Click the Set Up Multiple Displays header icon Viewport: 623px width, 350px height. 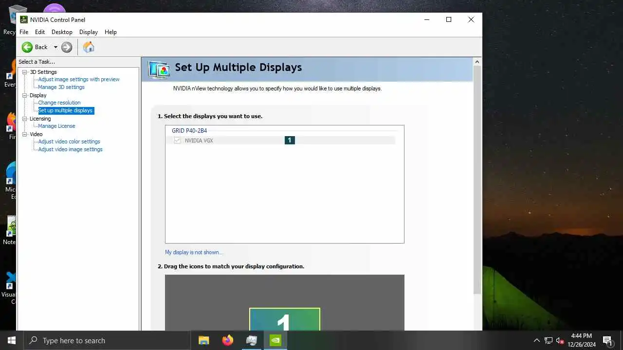(159, 70)
